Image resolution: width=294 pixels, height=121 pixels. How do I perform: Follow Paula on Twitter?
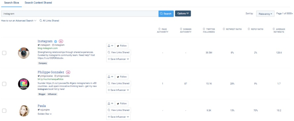pos(122,103)
